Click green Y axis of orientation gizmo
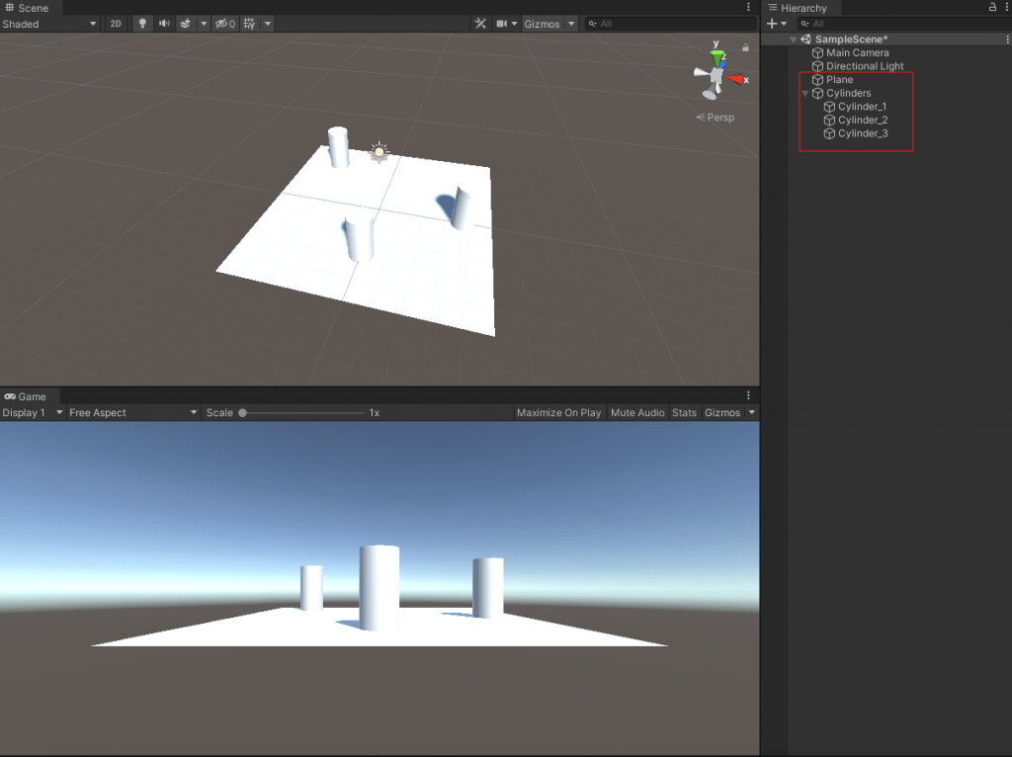Screen dimensions: 1012x757 (717, 56)
